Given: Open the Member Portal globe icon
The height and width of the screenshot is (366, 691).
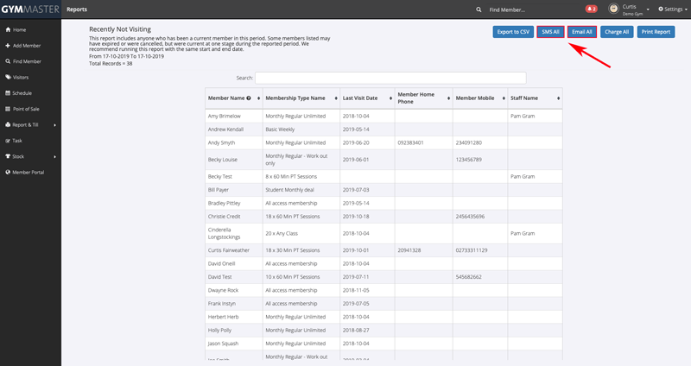Looking at the screenshot, I should coord(8,172).
